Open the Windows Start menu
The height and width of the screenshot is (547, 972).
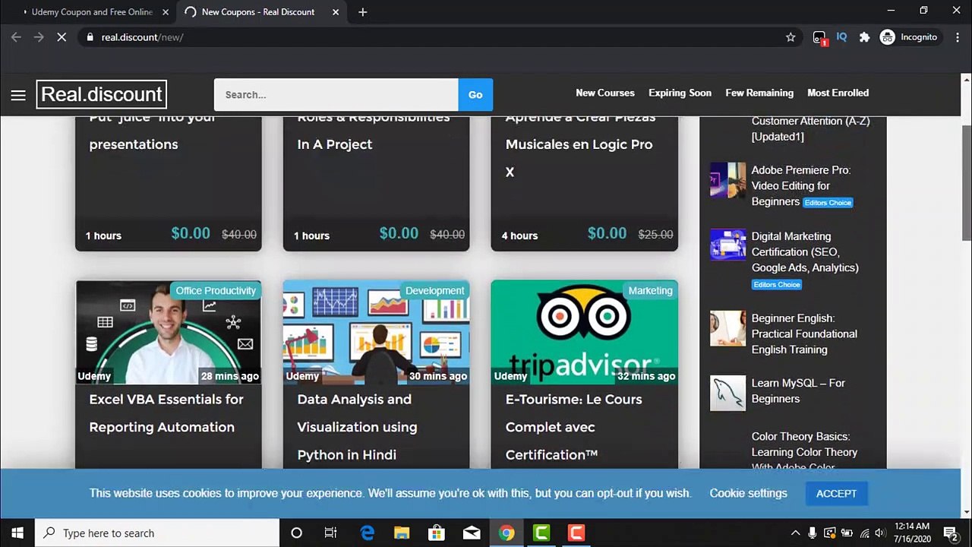pos(17,533)
